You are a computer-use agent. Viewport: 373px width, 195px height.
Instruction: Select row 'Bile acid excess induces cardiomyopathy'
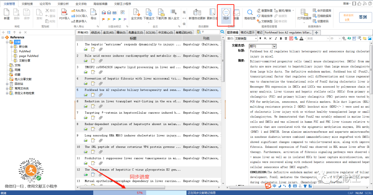coord(149,58)
